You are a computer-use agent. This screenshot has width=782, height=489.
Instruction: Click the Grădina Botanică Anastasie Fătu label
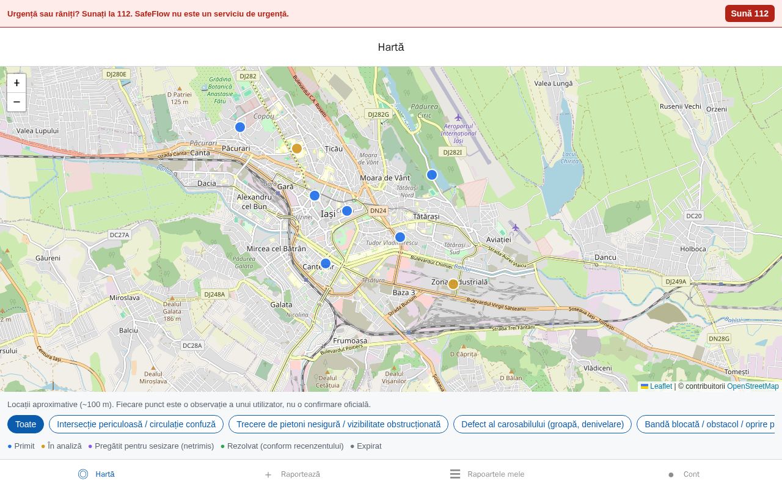pos(220,90)
